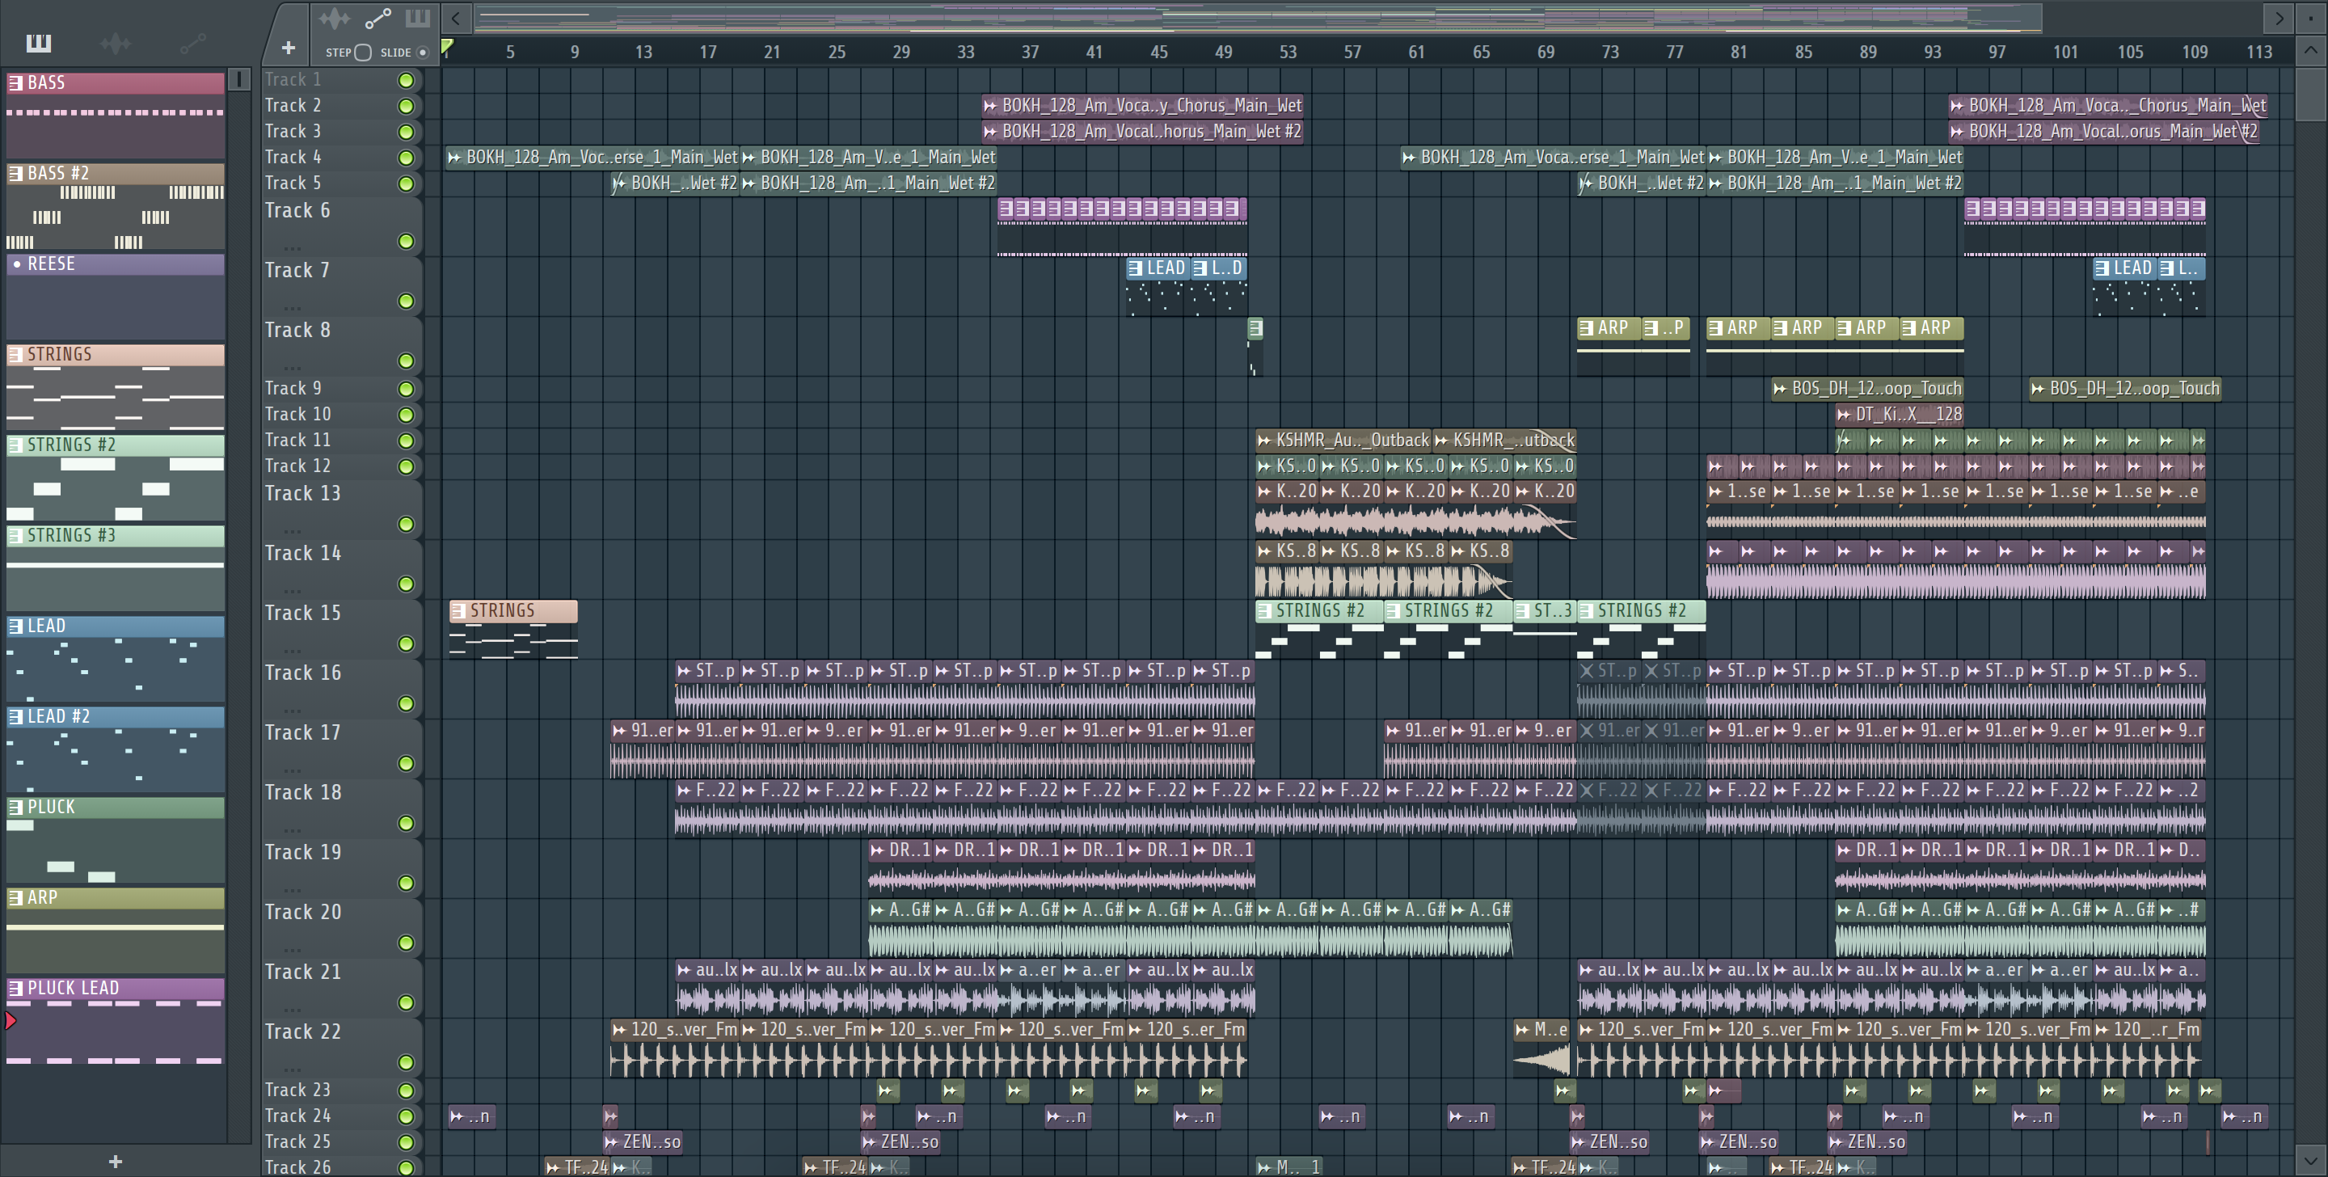The image size is (2328, 1177).
Task: Click the piano icon on STRINGS pattern
Action: click(15, 354)
